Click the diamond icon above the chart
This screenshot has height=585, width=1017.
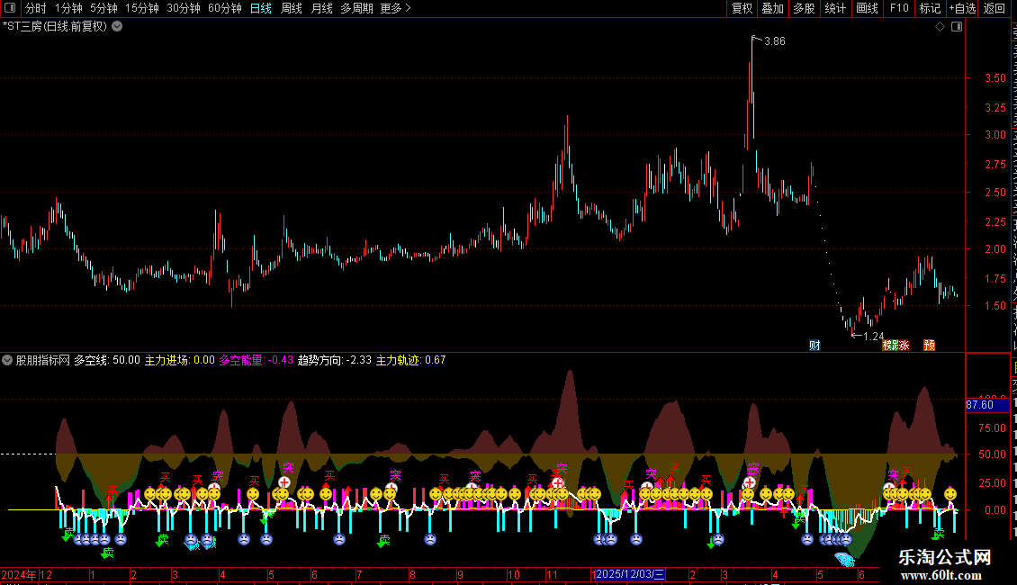(x=940, y=27)
